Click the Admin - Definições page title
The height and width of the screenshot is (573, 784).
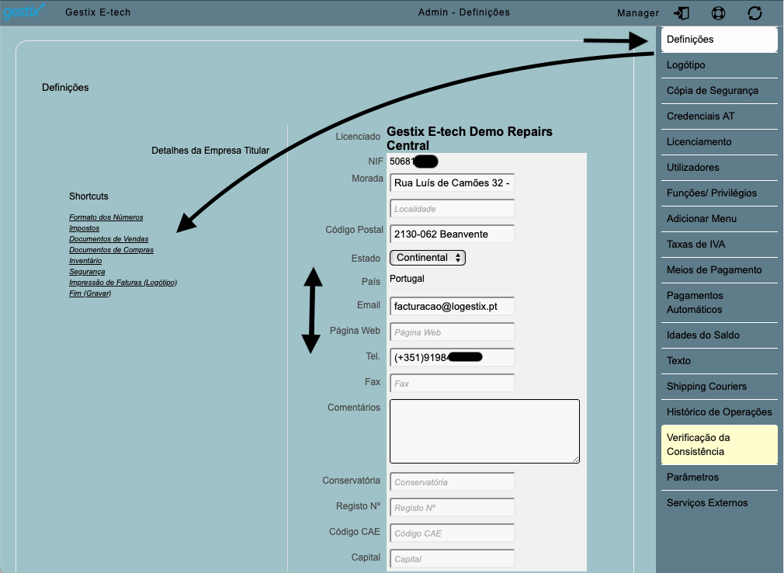click(x=464, y=12)
